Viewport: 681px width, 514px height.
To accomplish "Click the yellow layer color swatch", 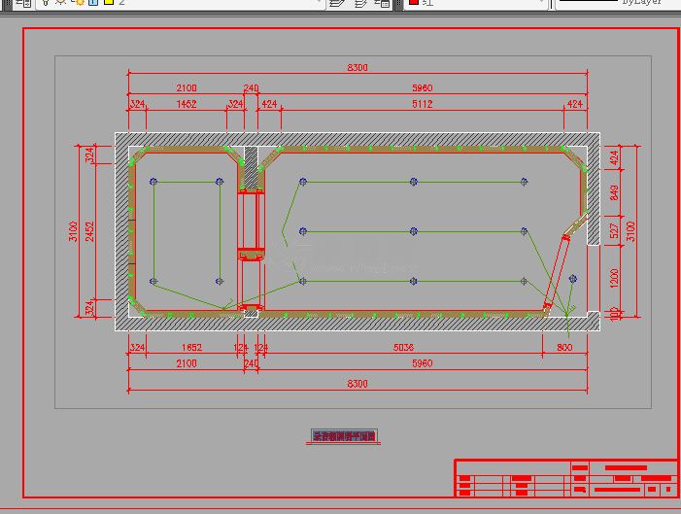I will tap(107, 4).
